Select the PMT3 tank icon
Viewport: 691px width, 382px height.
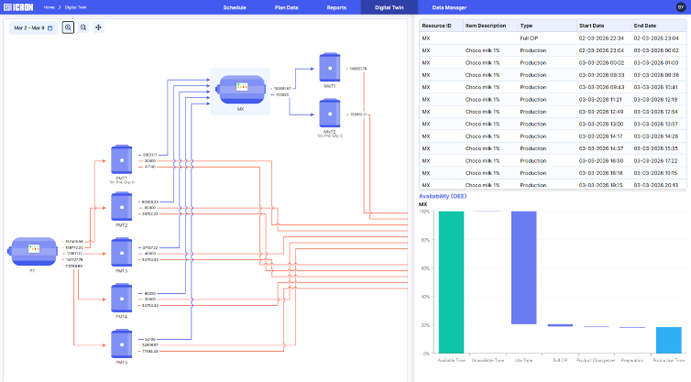[x=121, y=251]
